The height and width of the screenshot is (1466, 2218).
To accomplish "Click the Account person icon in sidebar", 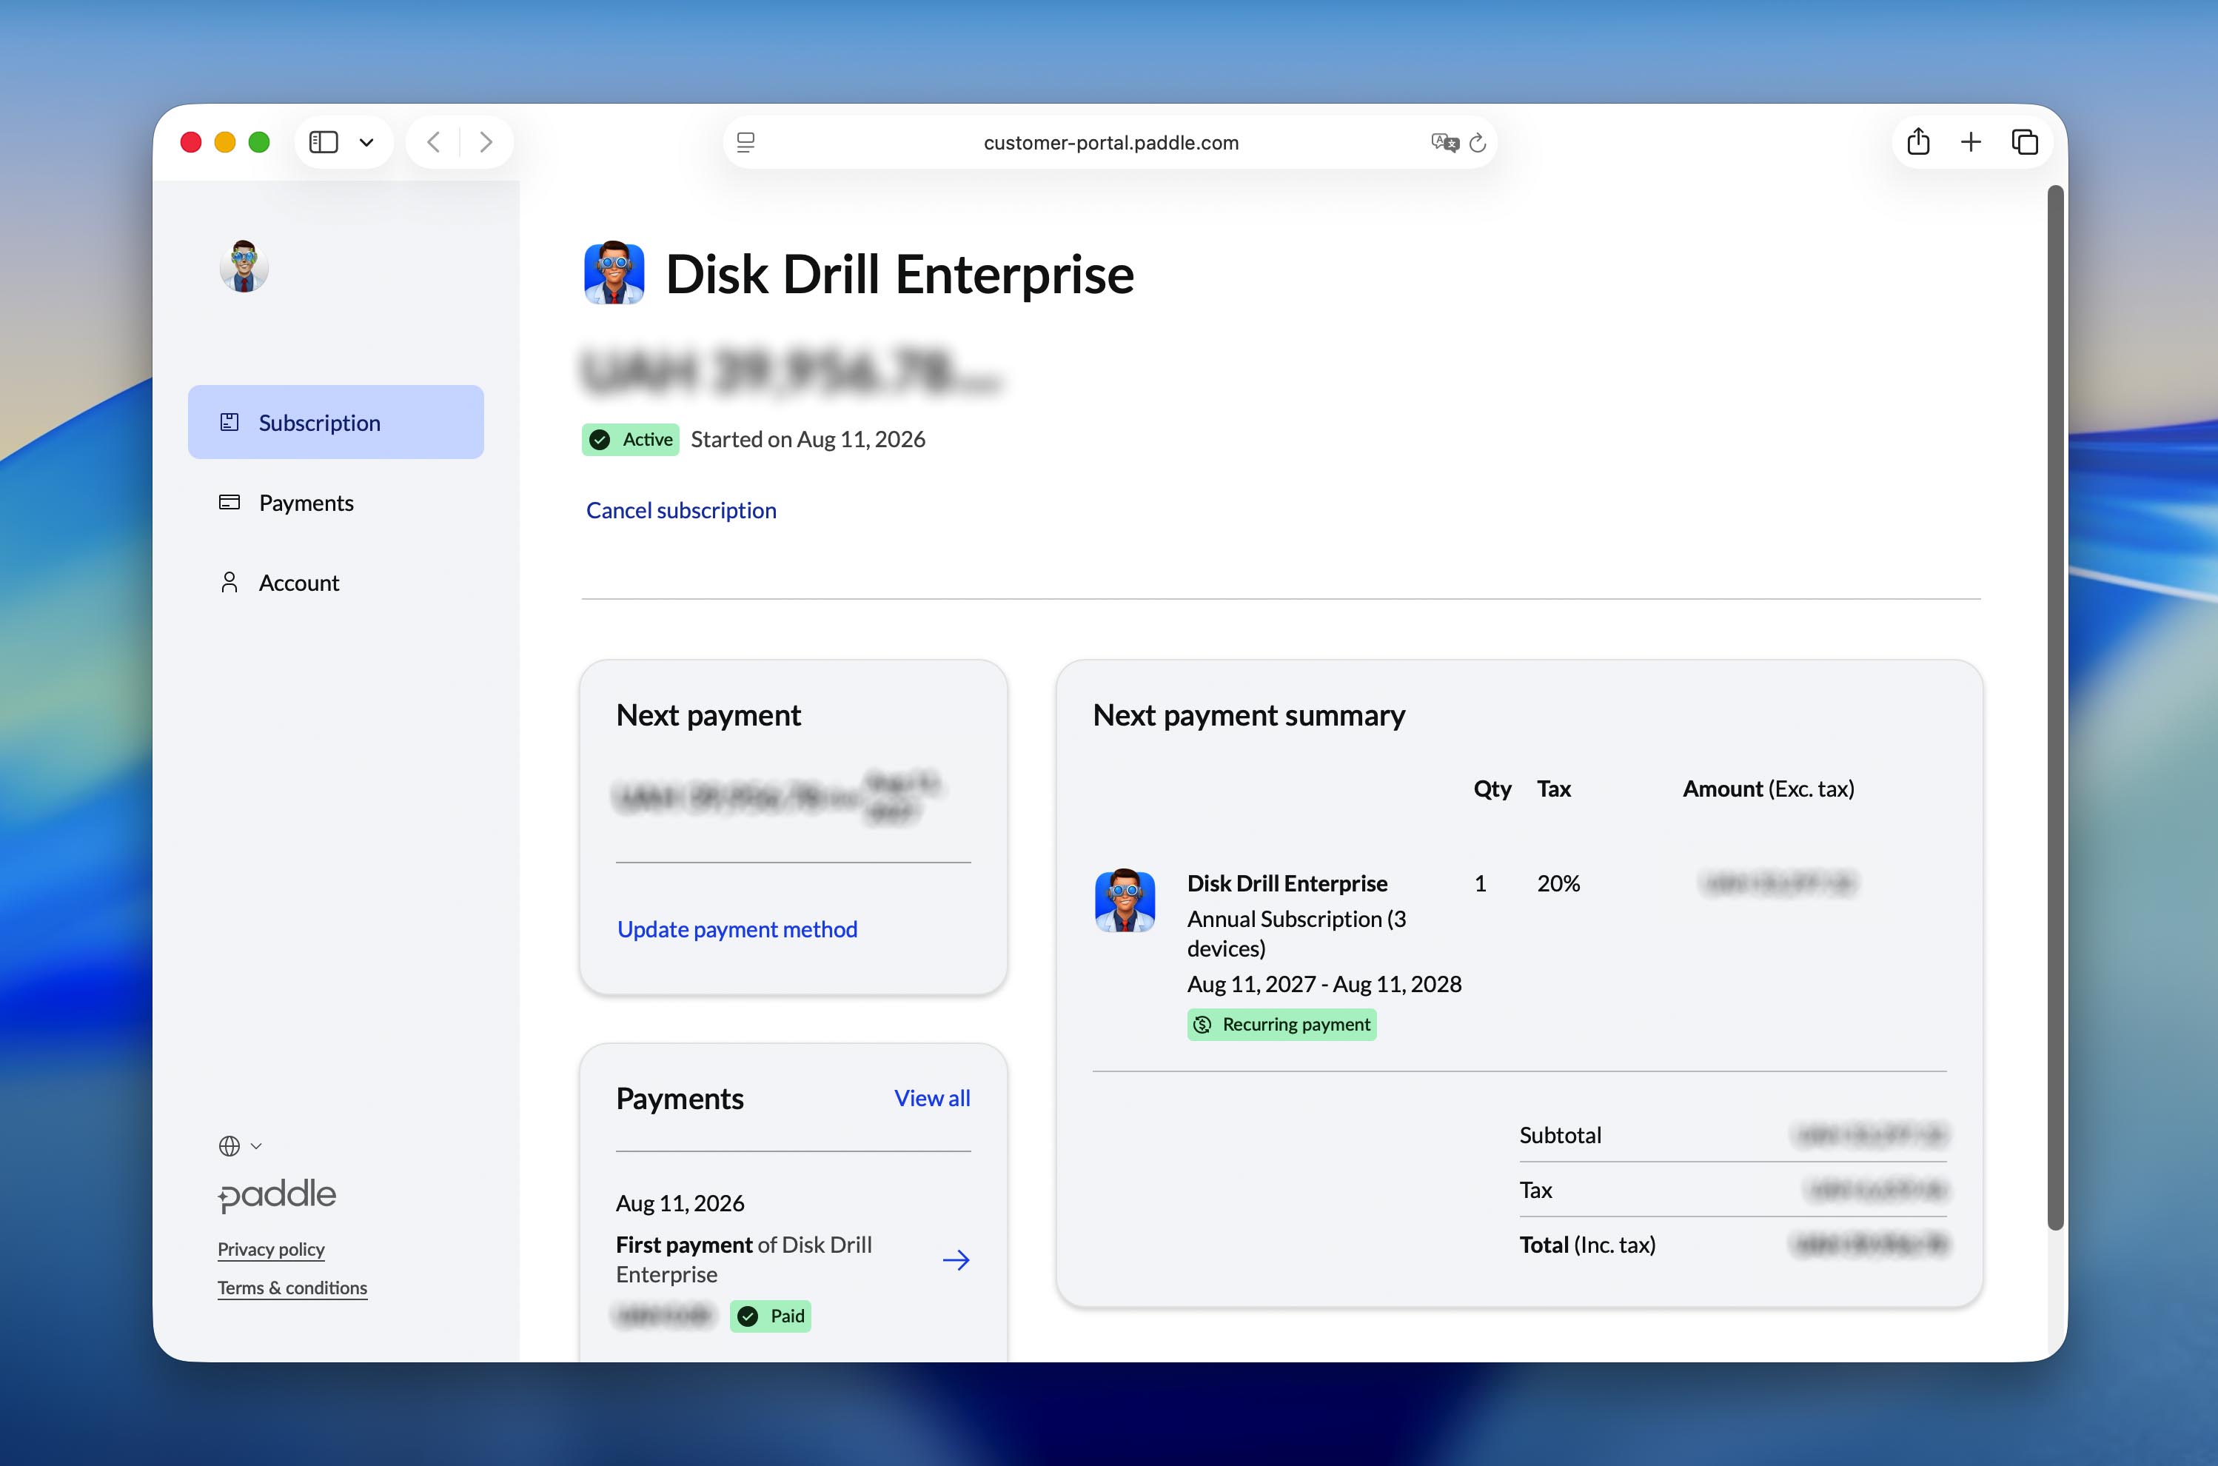I will pyautogui.click(x=229, y=583).
